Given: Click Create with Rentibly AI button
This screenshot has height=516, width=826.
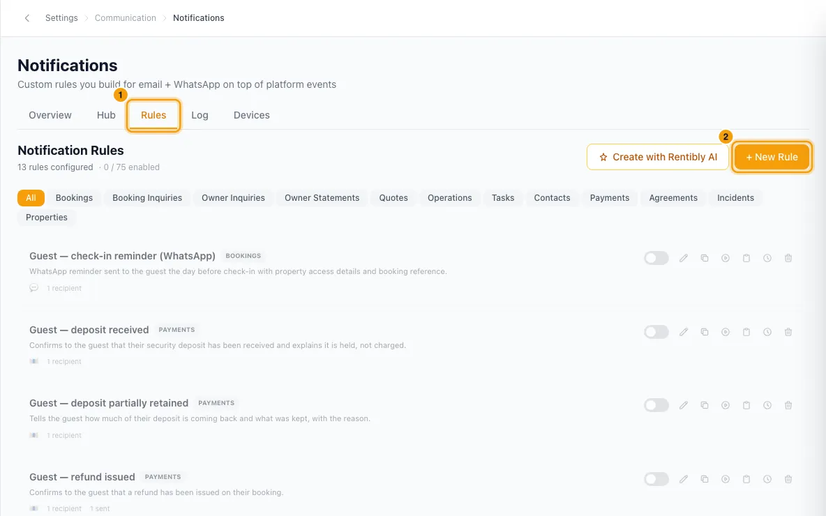Looking at the screenshot, I should [x=658, y=157].
